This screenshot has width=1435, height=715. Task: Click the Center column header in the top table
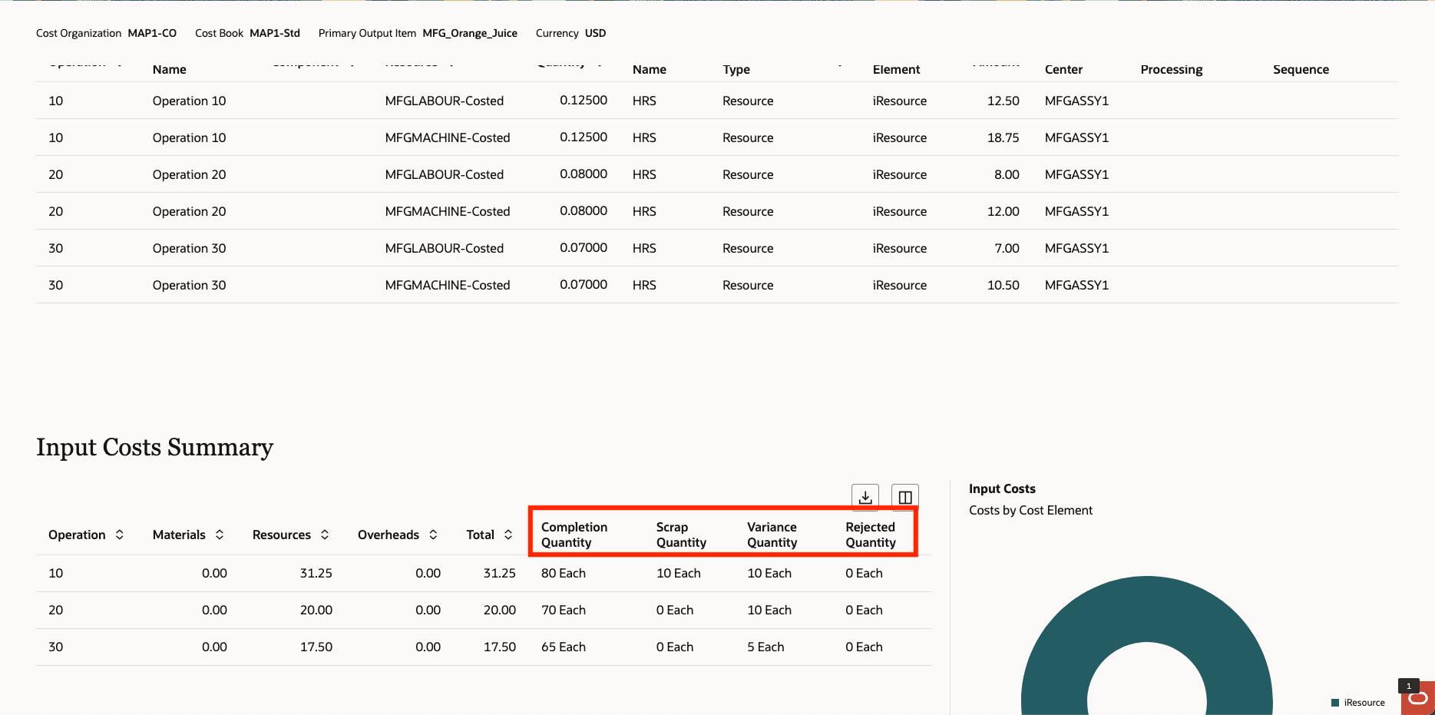click(1063, 69)
